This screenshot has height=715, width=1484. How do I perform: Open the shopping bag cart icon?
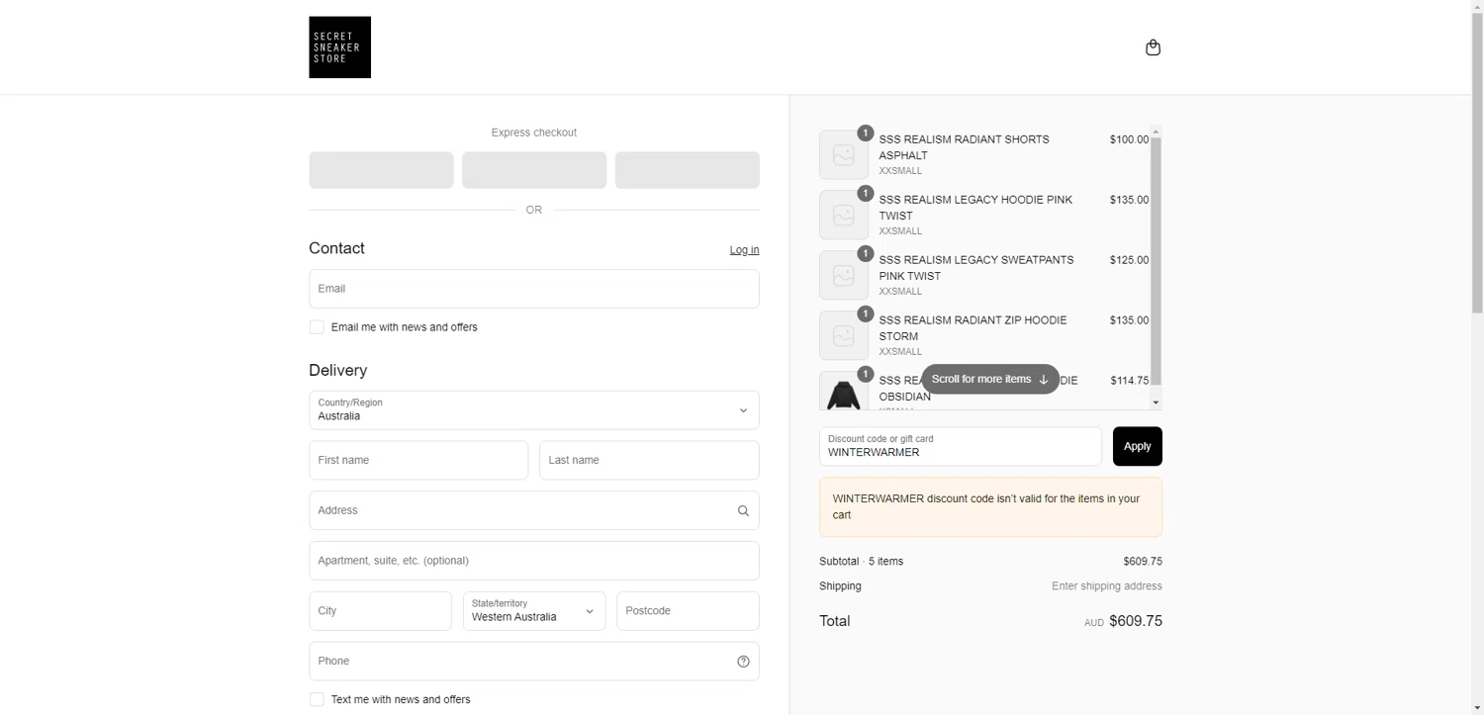tap(1153, 47)
